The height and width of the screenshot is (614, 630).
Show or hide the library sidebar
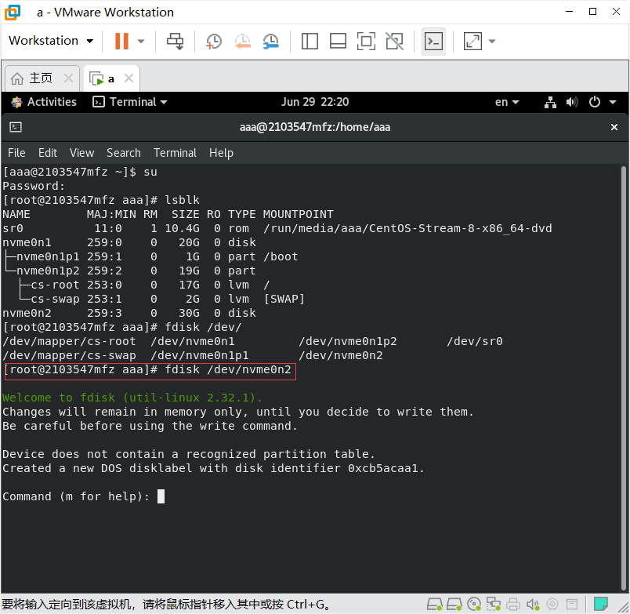point(310,41)
